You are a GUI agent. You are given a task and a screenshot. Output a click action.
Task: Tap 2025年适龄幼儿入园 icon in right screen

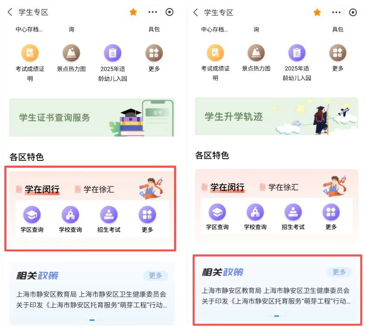(x=297, y=52)
